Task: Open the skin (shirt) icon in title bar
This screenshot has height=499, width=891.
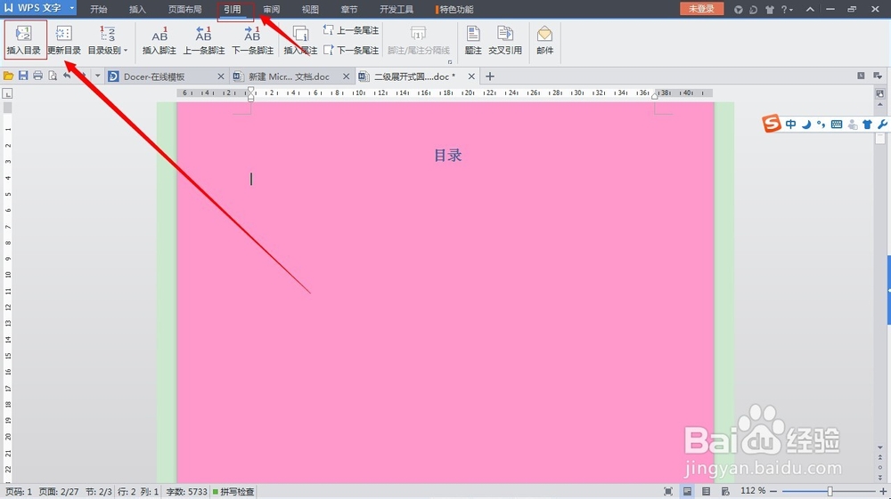Action: click(x=770, y=9)
